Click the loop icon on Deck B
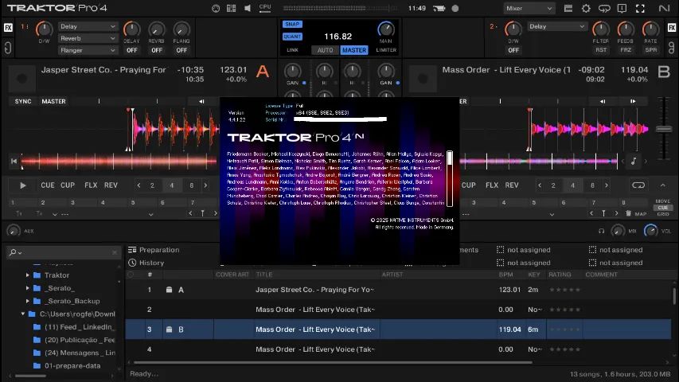The width and height of the screenshot is (679, 382). (x=638, y=185)
